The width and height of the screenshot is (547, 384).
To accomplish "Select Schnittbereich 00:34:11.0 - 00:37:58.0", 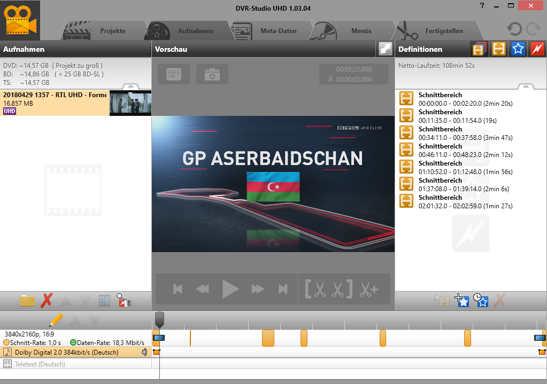I will 465,133.
